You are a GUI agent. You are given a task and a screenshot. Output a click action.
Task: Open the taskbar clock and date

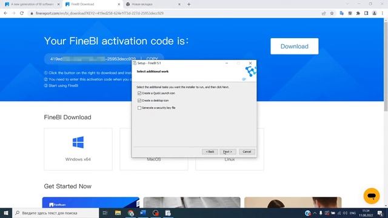pyautogui.click(x=366, y=213)
